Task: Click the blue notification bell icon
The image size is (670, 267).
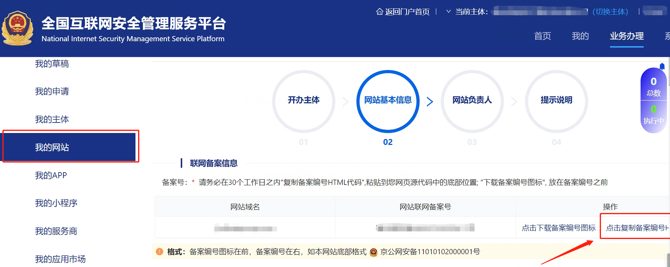Action: click(662, 66)
